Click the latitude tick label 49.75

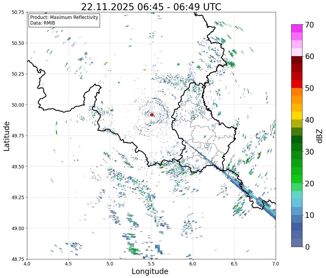(18, 136)
